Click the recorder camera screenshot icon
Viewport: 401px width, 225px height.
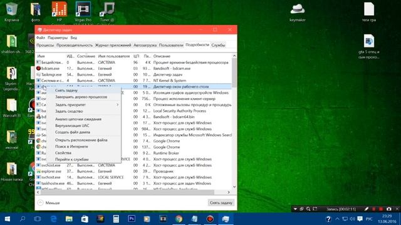pyautogui.click(x=388, y=209)
